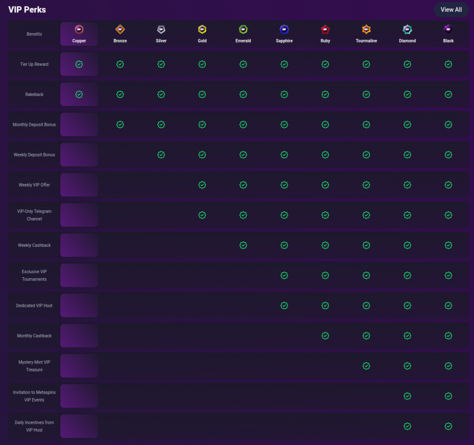This screenshot has width=474, height=445.
Task: Click the Silver tier badge icon
Action: tap(161, 30)
